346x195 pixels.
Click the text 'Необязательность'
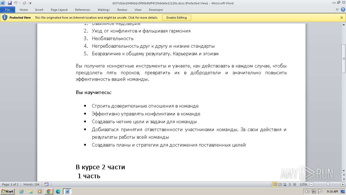[x=112, y=38]
